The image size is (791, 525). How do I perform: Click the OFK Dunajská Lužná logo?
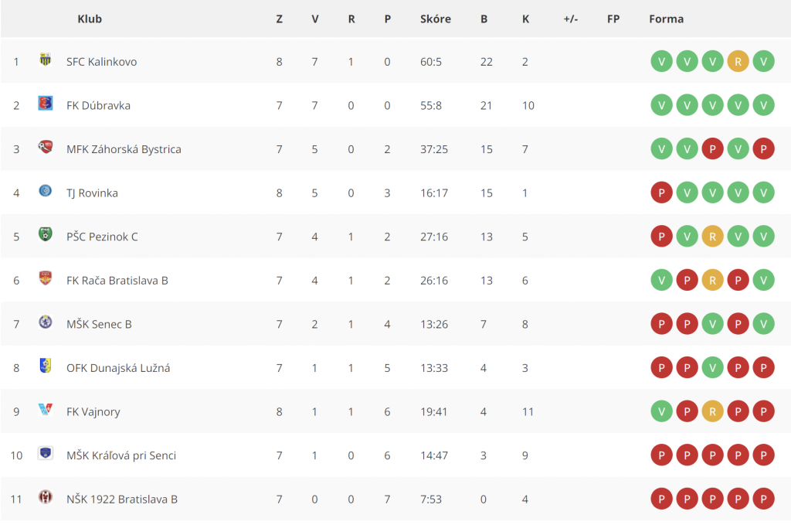46,366
